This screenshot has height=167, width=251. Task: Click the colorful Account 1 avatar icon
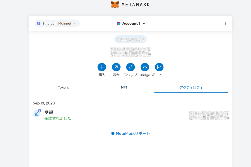tap(119, 24)
